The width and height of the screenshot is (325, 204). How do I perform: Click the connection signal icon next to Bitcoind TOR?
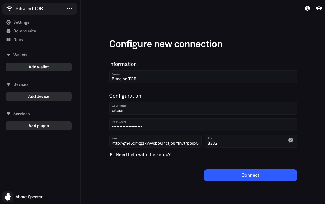tap(10, 8)
